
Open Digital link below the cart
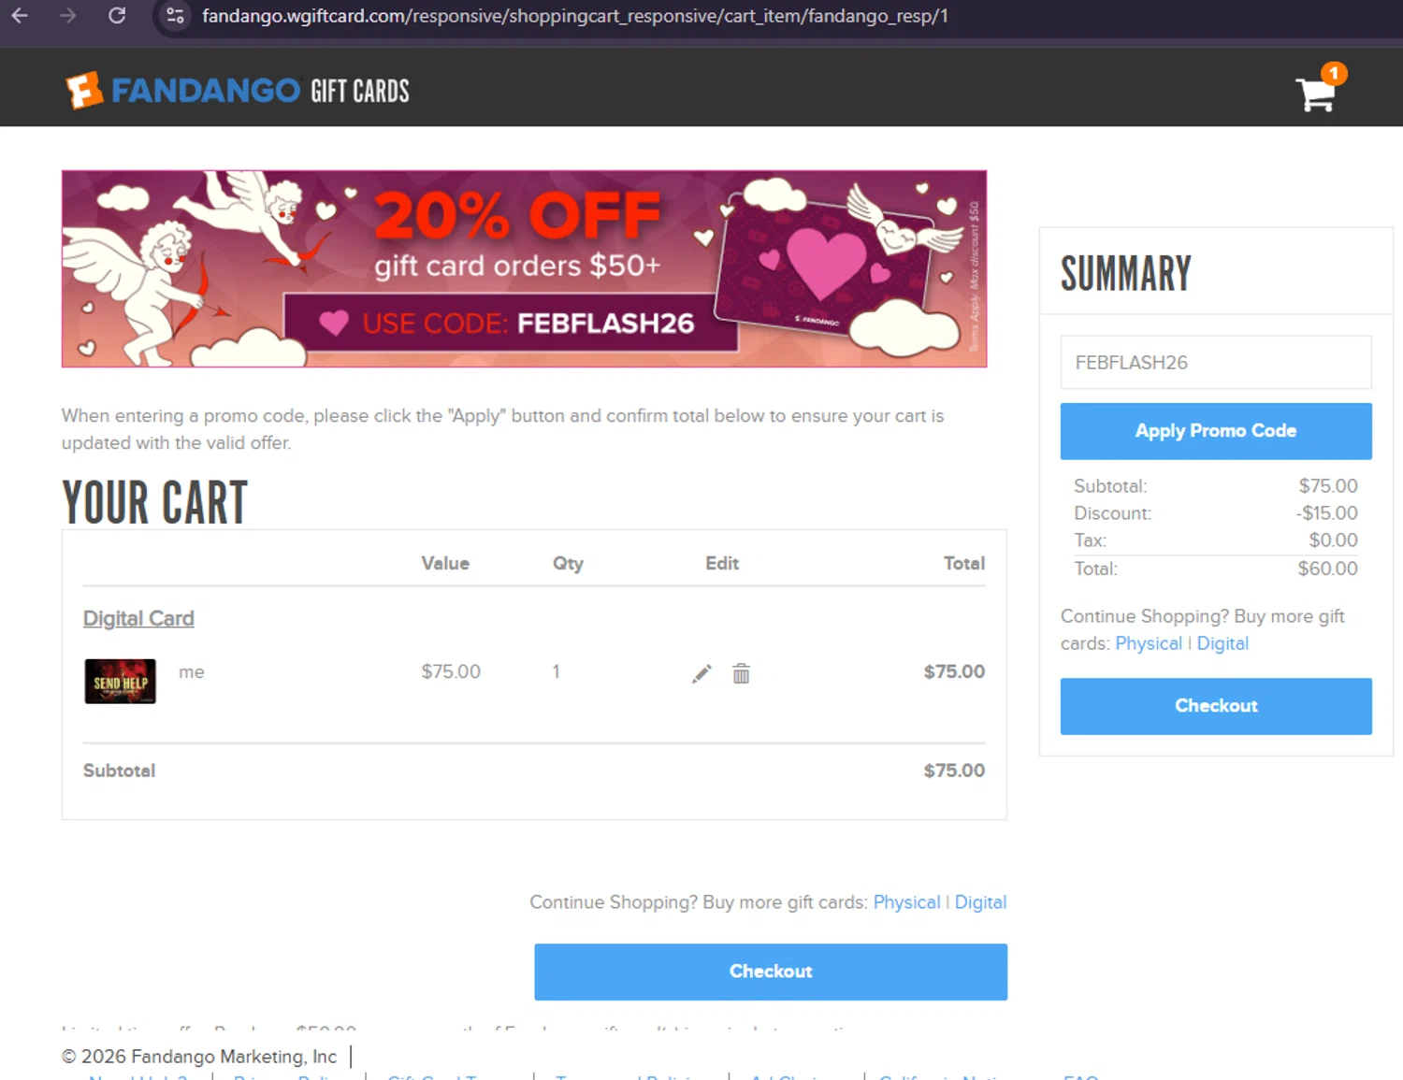[x=980, y=902]
